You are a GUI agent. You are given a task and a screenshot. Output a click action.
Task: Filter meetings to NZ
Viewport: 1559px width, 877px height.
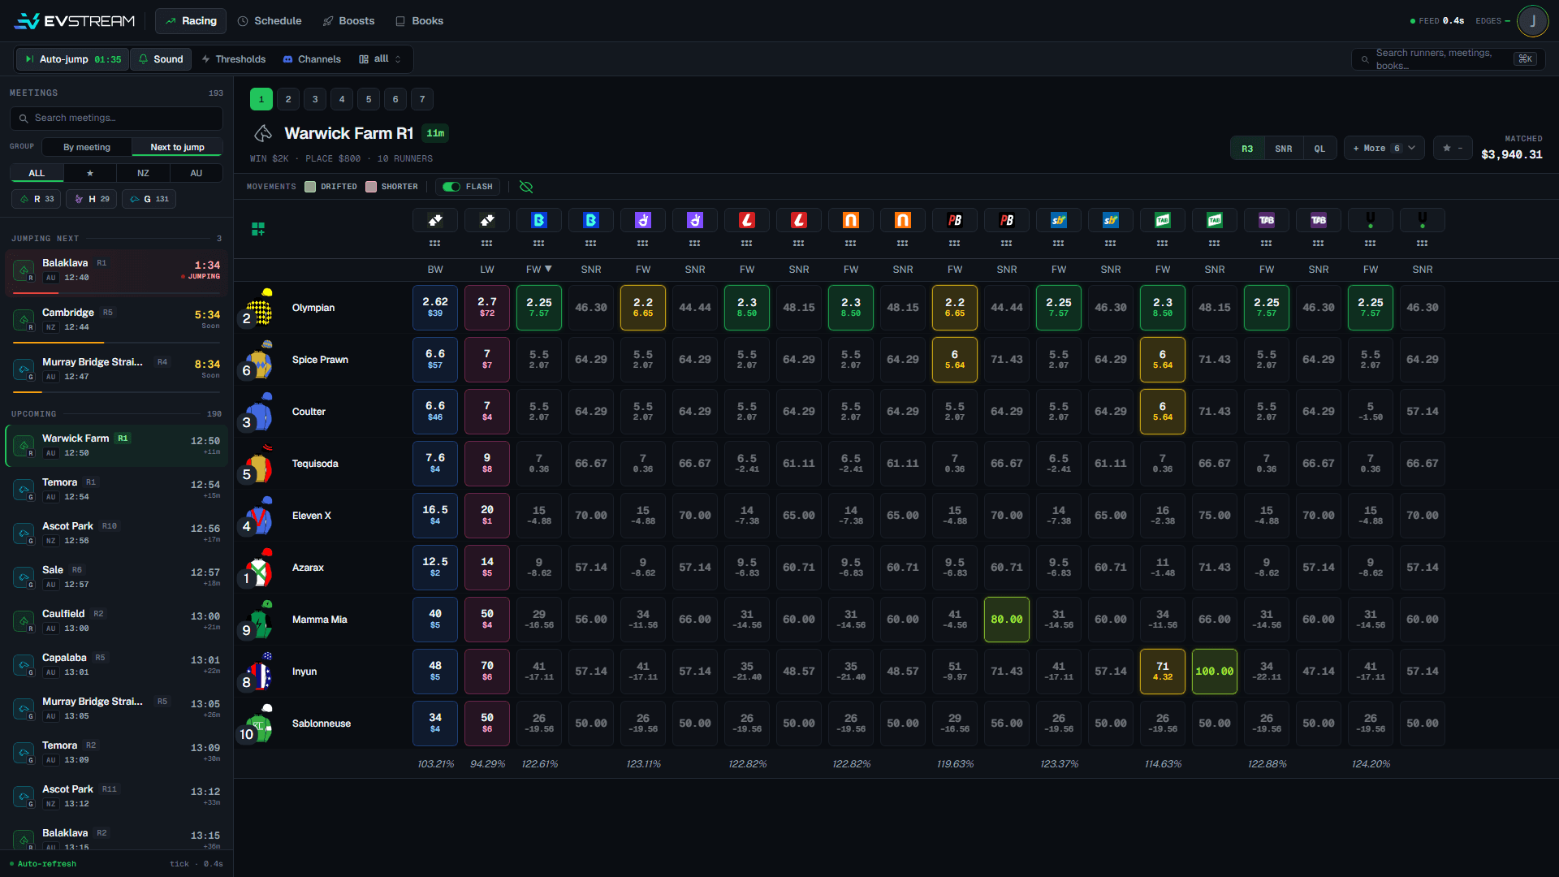(x=143, y=173)
